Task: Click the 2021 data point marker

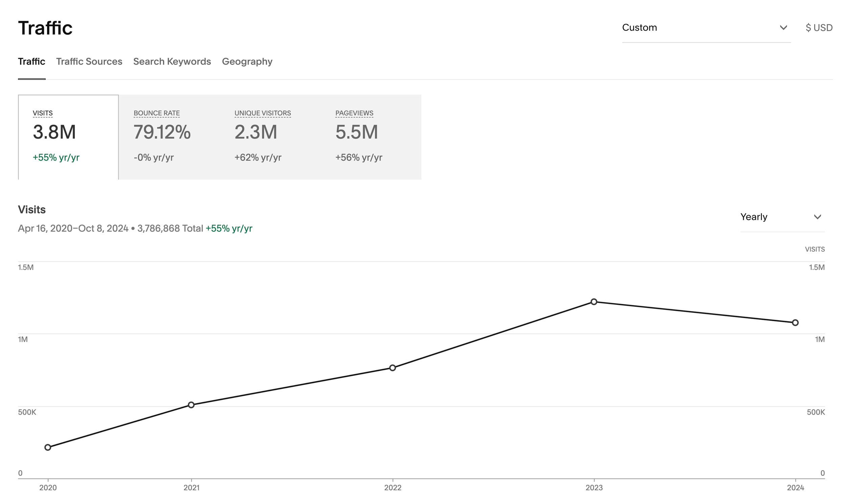Action: (191, 405)
